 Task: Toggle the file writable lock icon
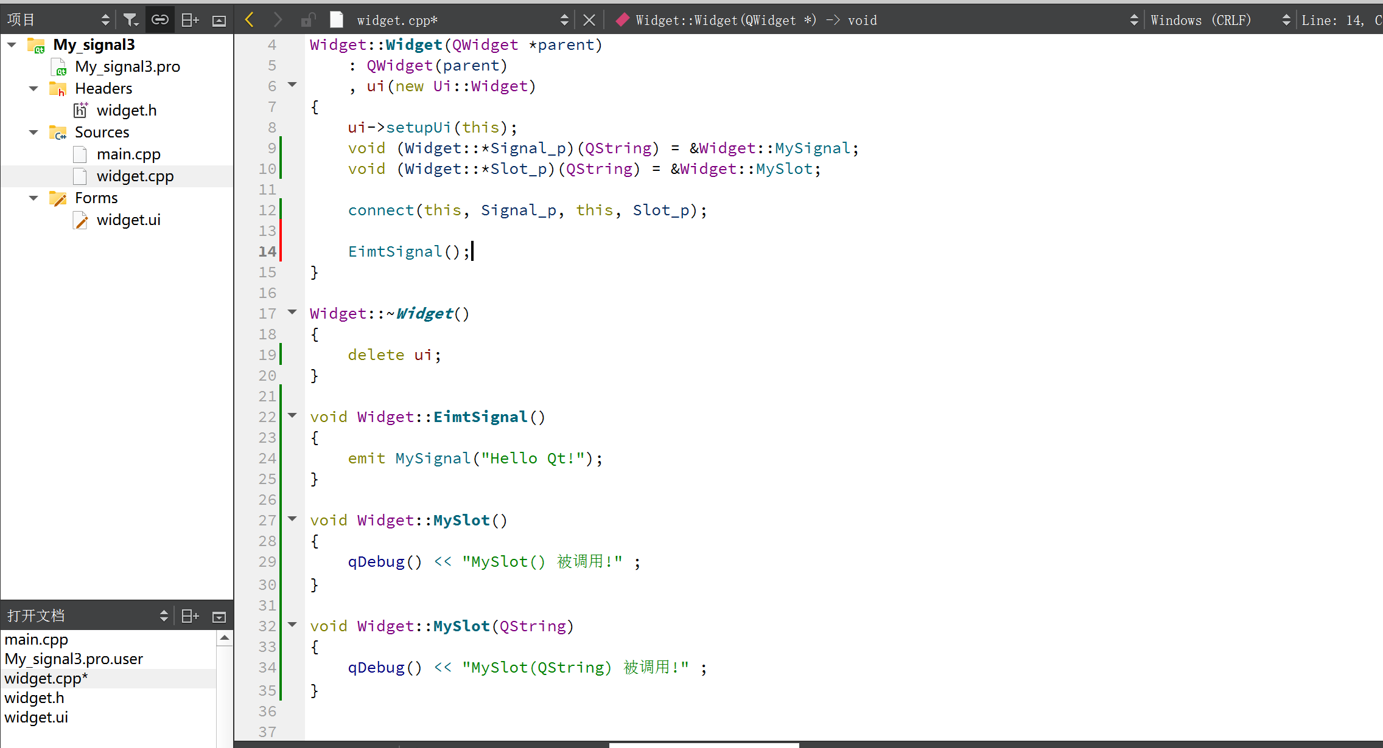click(x=307, y=20)
